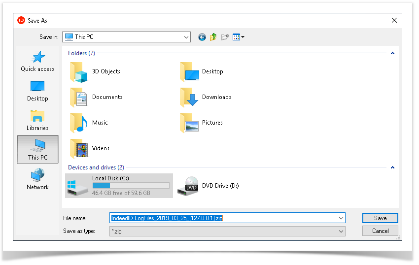
Task: Select Network in the sidebar
Action: pyautogui.click(x=37, y=180)
